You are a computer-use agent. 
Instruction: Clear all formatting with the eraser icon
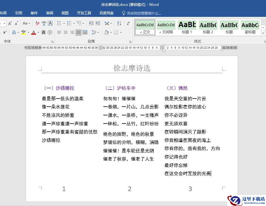(37, 23)
